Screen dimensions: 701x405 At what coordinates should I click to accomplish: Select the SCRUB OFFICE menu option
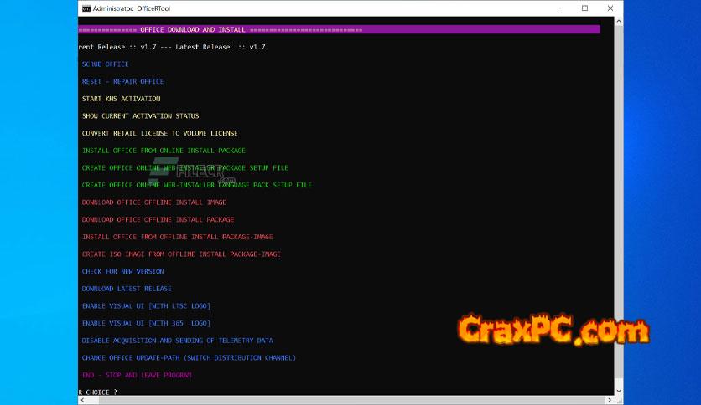[x=105, y=64]
